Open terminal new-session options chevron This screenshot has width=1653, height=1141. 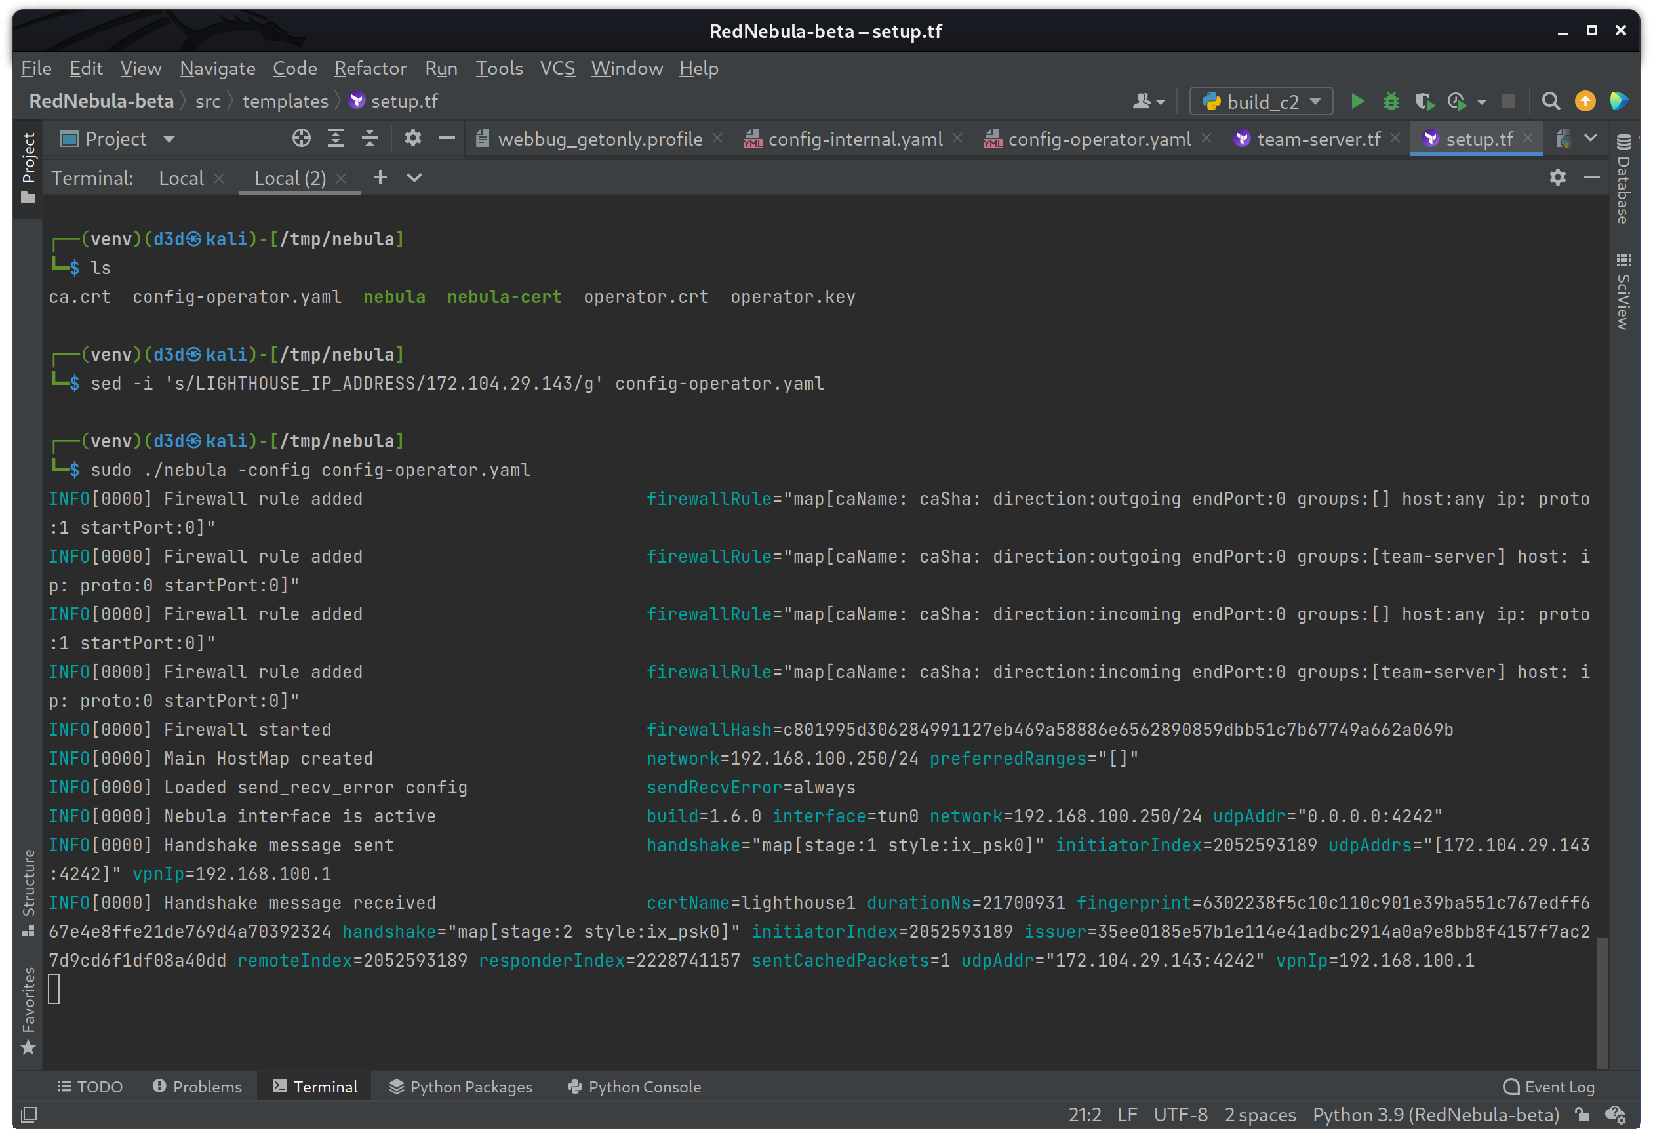[x=414, y=177]
